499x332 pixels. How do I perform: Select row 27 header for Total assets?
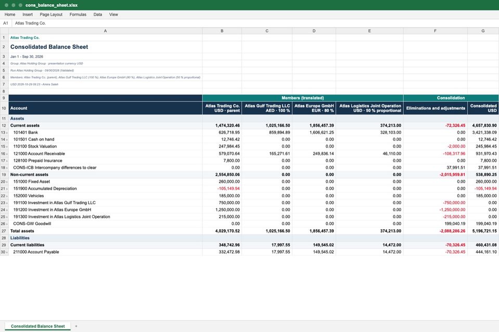click(x=4, y=231)
